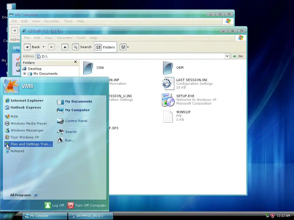Expand All Programs list

24,195
